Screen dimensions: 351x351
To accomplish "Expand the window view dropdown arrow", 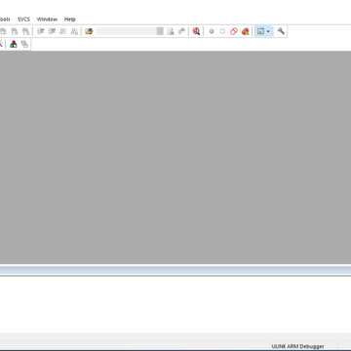I will (x=268, y=31).
